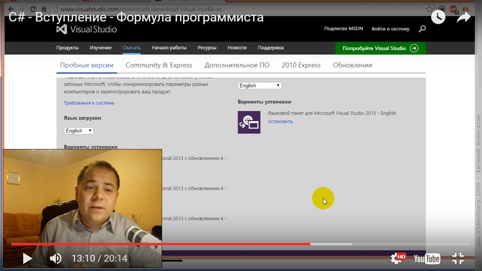Open the Скачать menu
Viewport: 482px width, 271px height.
(132, 48)
